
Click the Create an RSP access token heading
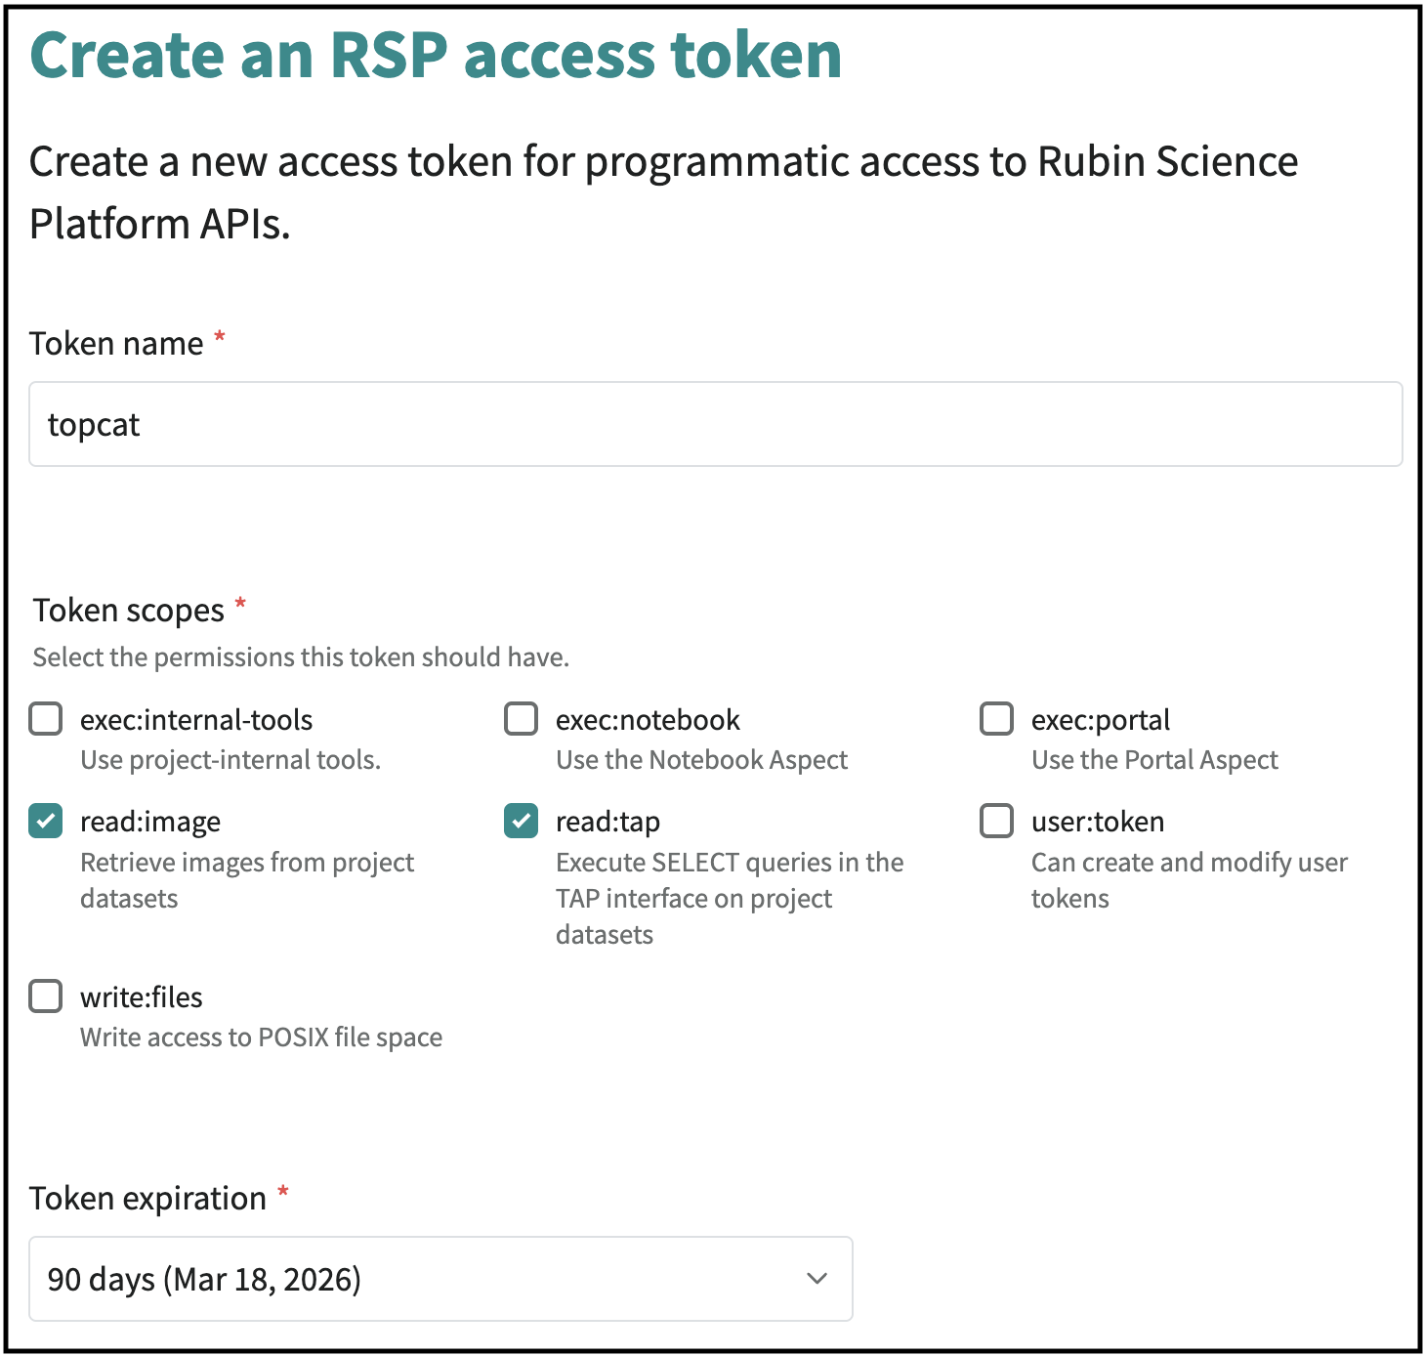pos(437,55)
